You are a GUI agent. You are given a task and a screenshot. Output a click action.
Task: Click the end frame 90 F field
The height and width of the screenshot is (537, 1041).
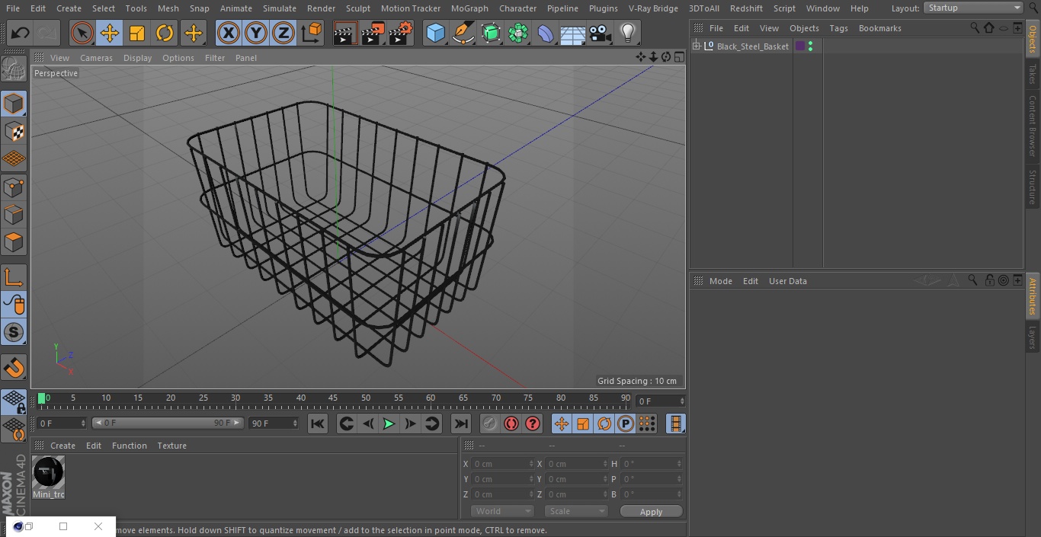click(x=274, y=423)
